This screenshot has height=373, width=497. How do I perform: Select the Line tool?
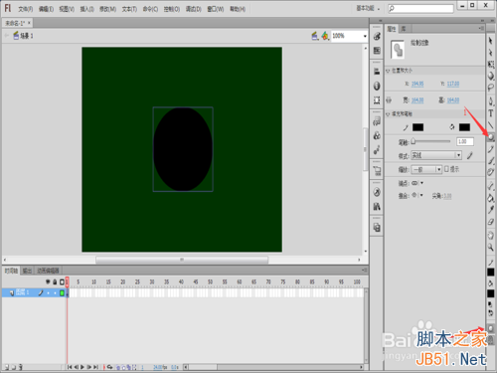491,125
